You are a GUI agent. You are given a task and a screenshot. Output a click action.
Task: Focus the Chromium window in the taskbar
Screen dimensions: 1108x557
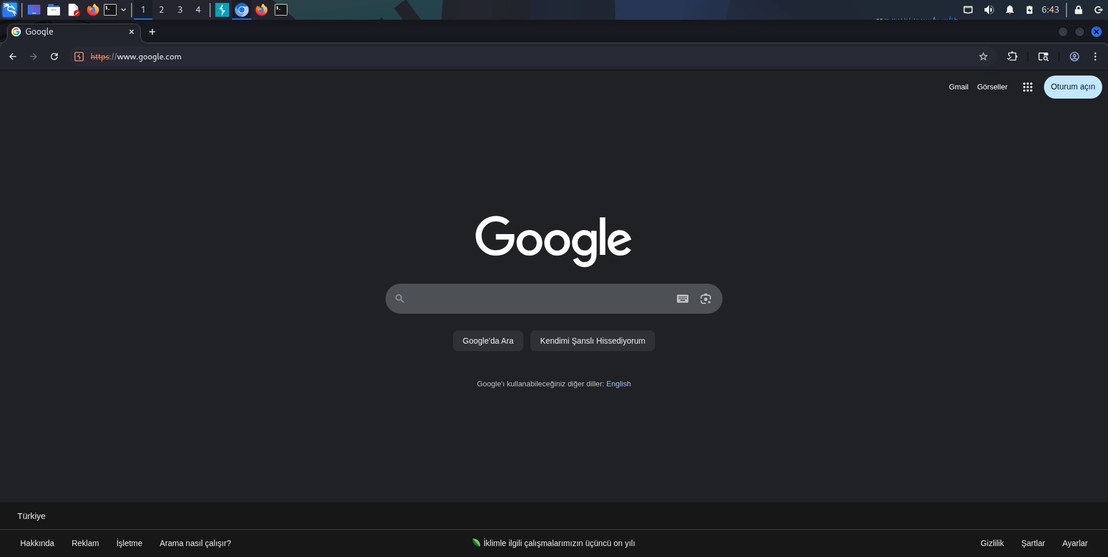pos(242,10)
